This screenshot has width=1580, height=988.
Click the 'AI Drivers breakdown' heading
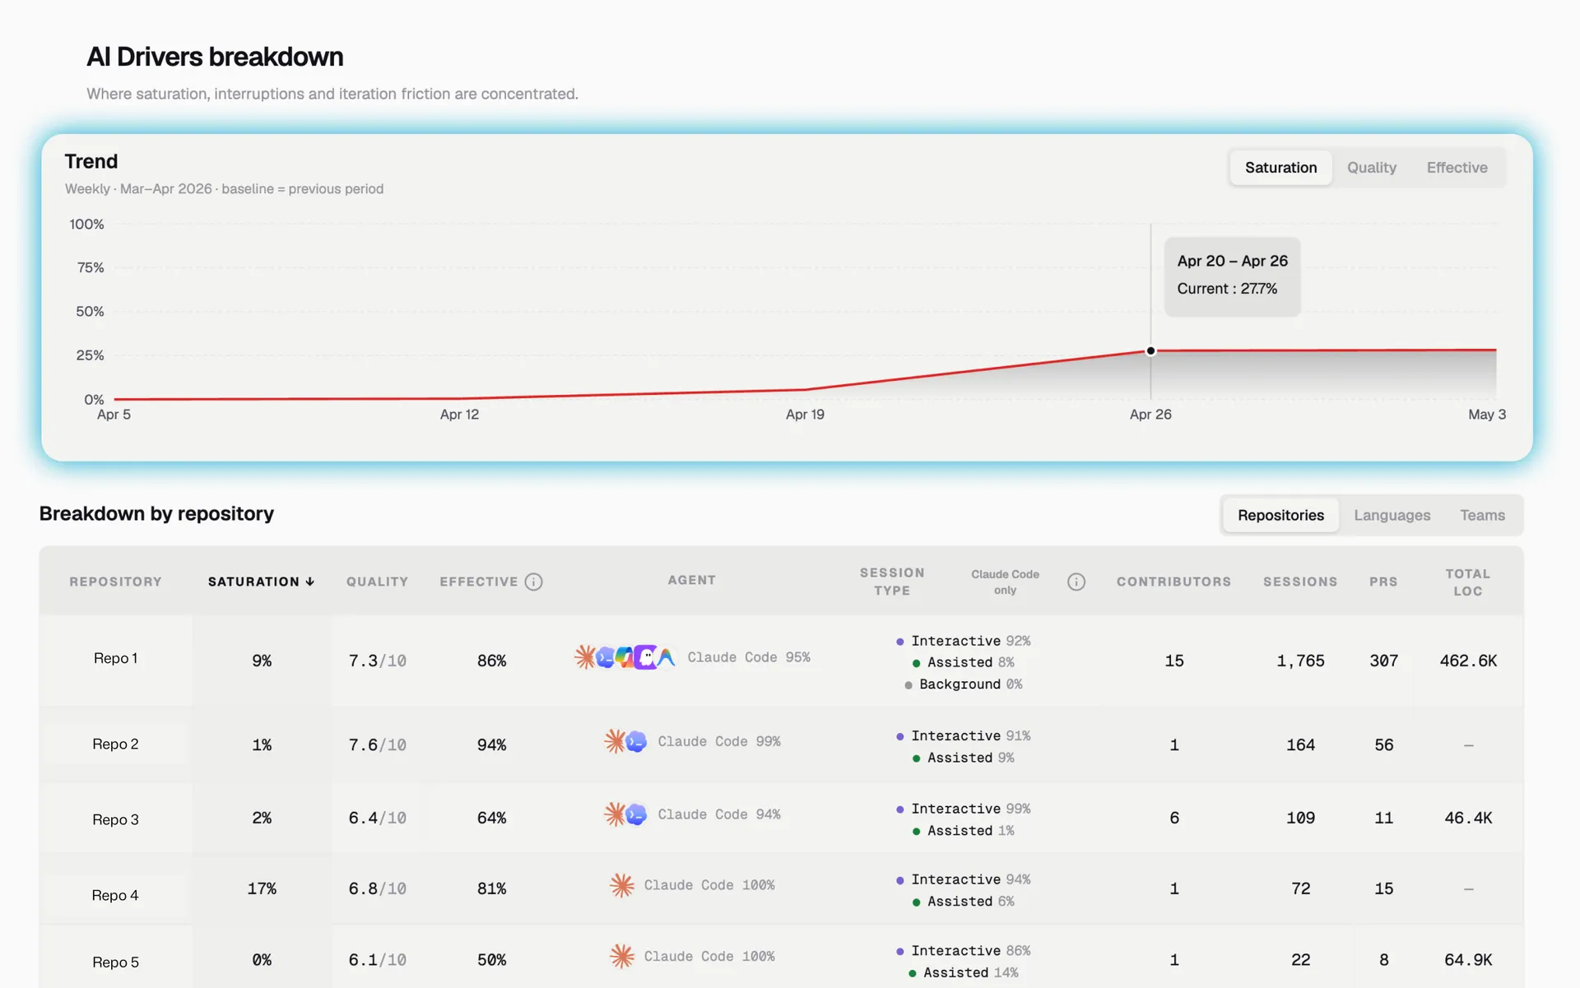[x=215, y=57]
